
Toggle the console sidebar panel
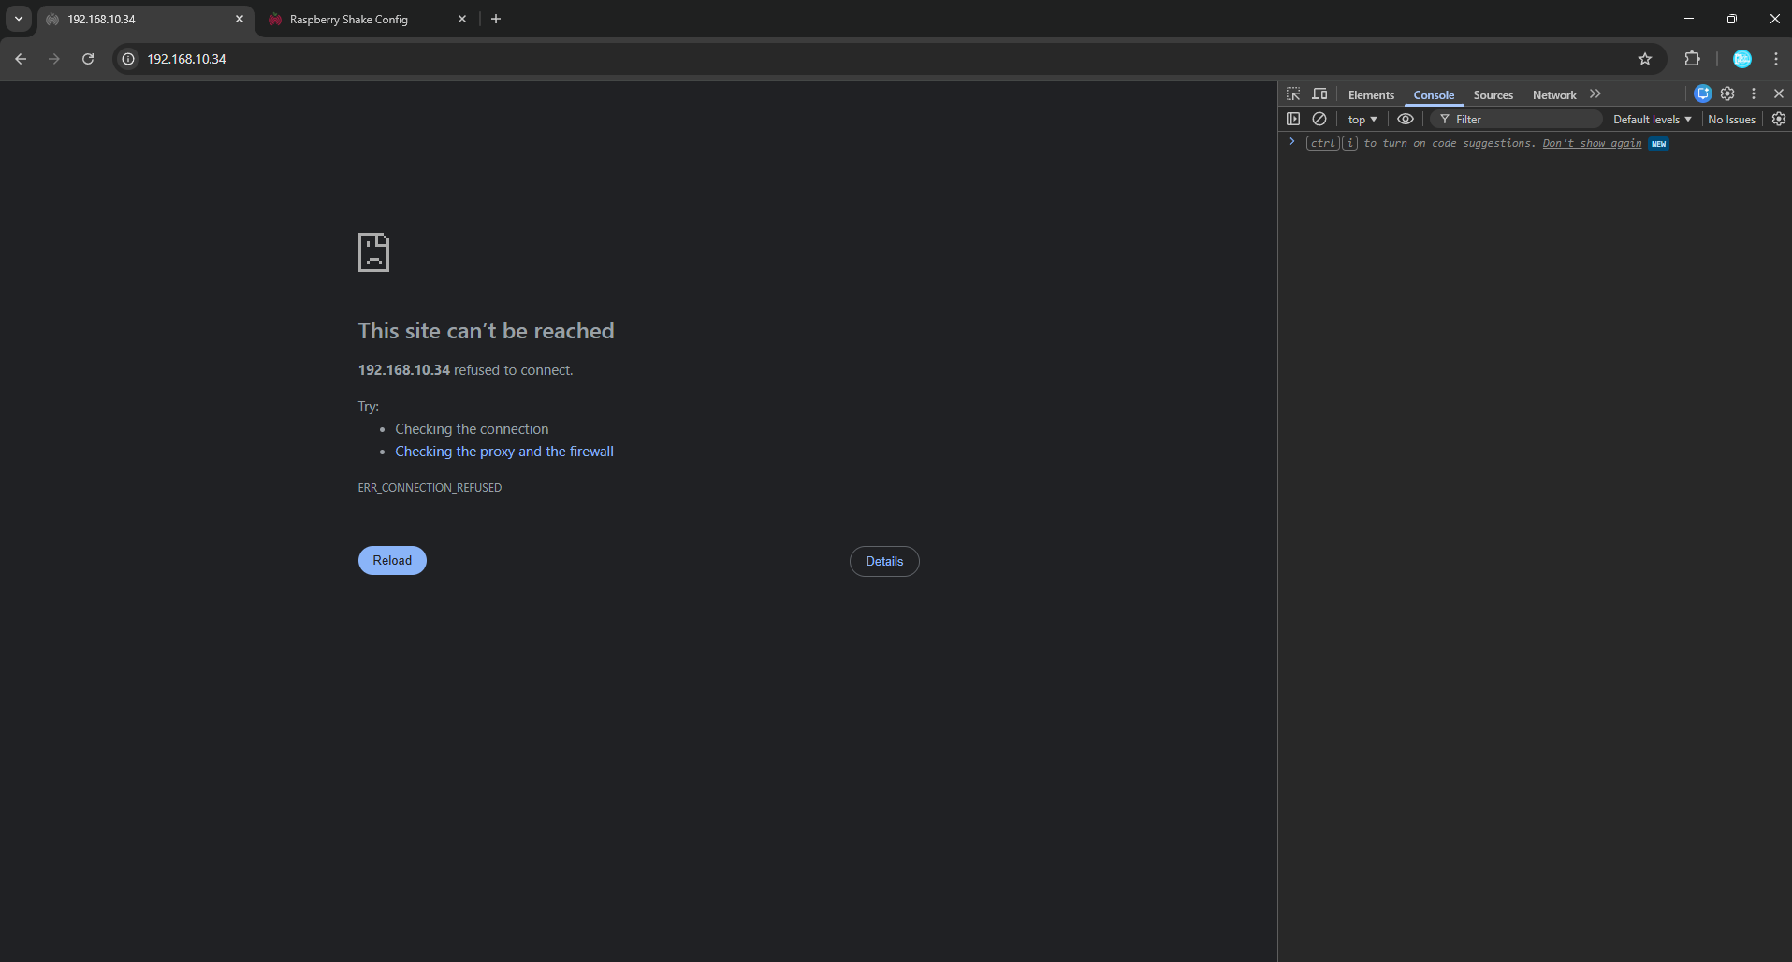click(1293, 119)
